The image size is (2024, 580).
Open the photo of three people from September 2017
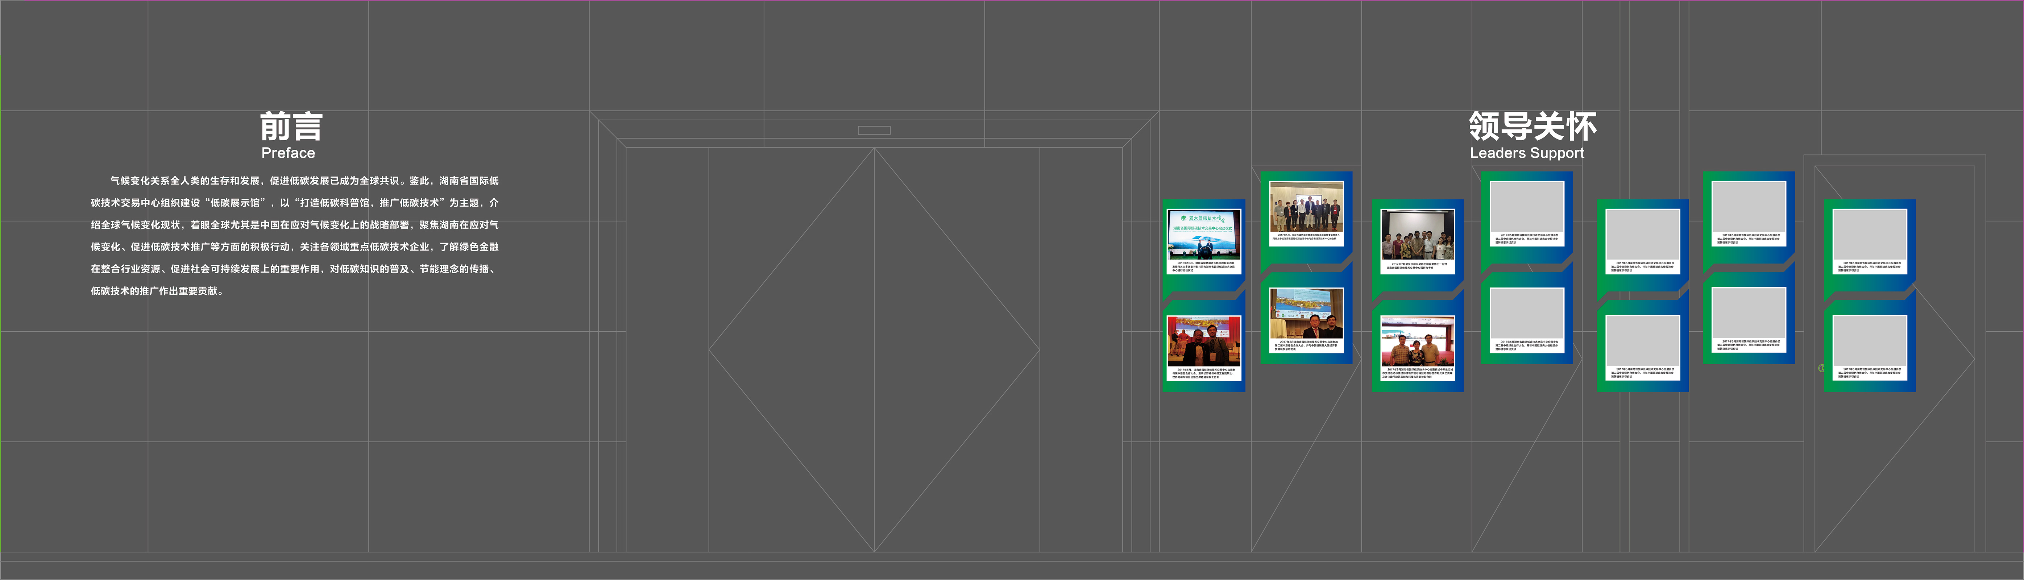click(x=1418, y=340)
